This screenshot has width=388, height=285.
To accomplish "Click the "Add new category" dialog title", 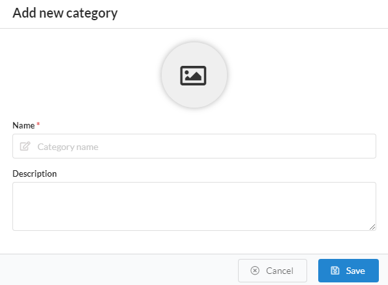I will click(x=65, y=13).
